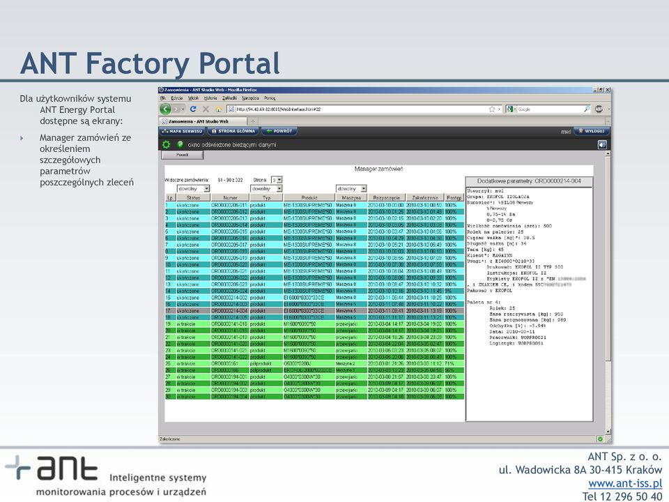Click the WYLOGUJ logout button
Screen dimensions: 669x502
click(x=591, y=131)
